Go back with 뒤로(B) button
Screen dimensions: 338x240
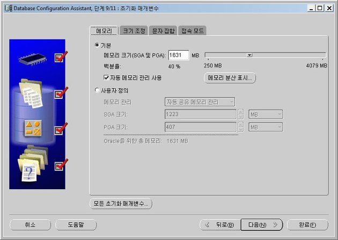coord(220,224)
